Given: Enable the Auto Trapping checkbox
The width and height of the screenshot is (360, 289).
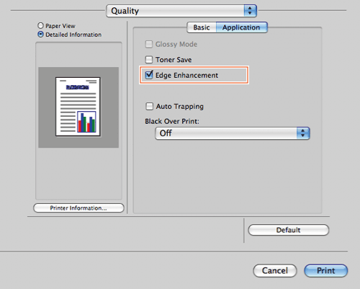Looking at the screenshot, I should click(149, 106).
